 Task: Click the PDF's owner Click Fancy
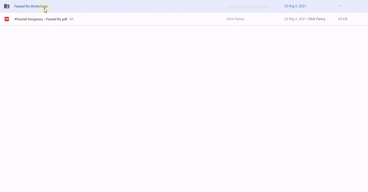(235, 19)
